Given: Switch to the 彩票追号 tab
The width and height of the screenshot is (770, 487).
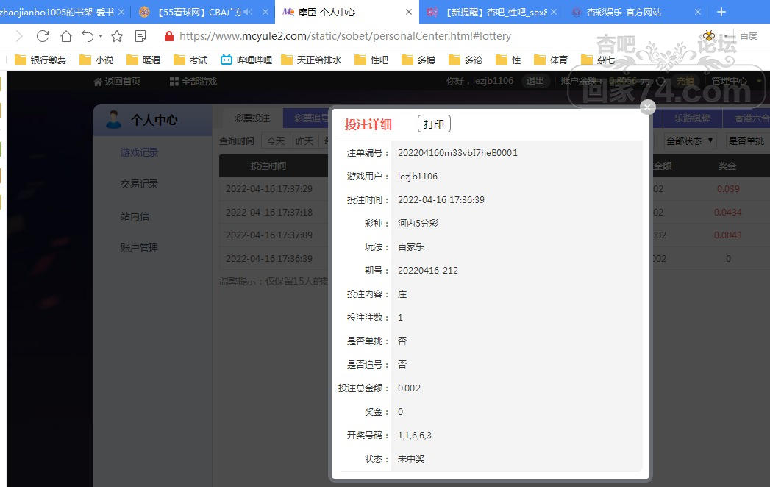Looking at the screenshot, I should click(x=306, y=118).
